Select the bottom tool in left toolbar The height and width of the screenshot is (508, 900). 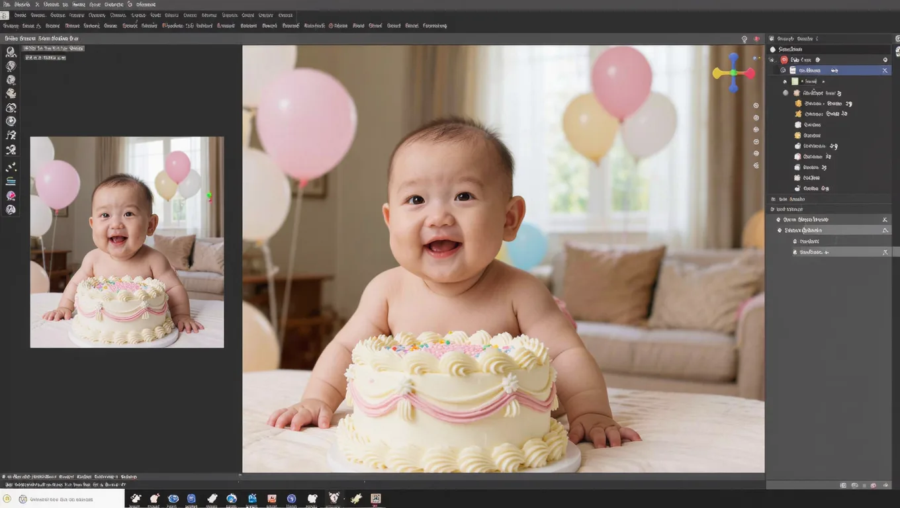11,210
